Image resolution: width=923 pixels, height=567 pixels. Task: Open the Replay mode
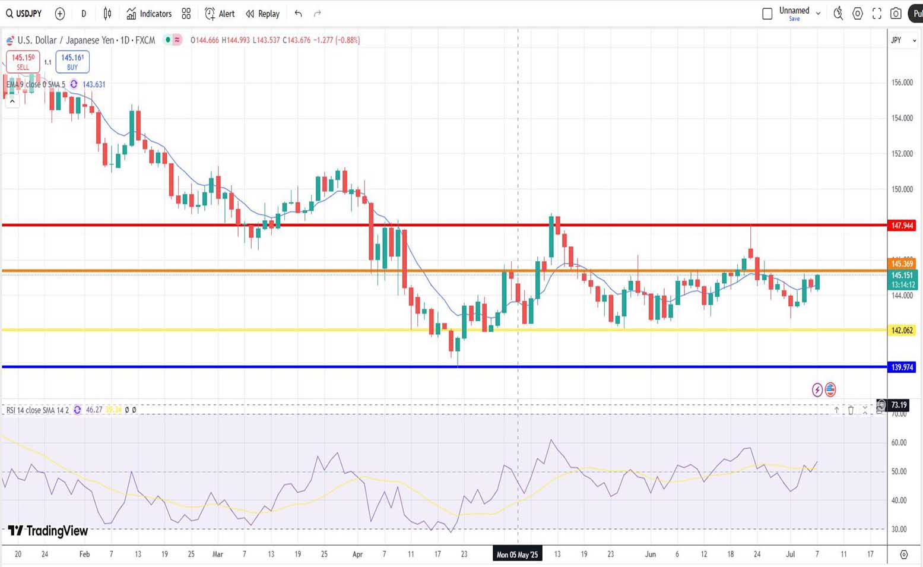coord(262,14)
